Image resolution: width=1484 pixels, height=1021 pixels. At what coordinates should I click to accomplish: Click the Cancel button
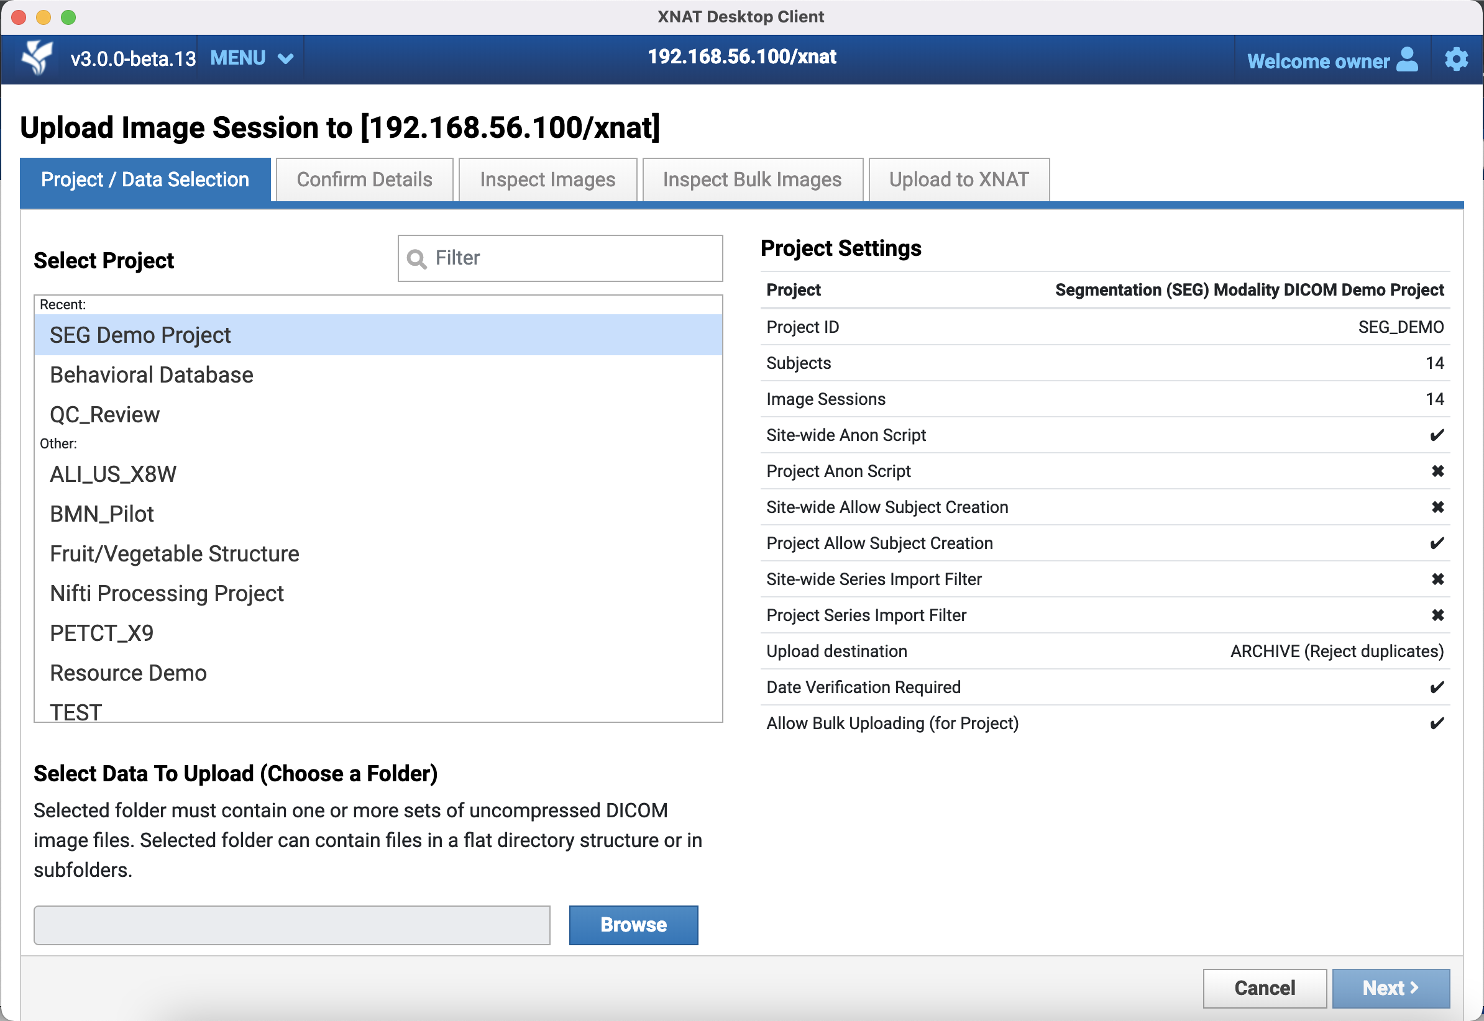tap(1264, 987)
